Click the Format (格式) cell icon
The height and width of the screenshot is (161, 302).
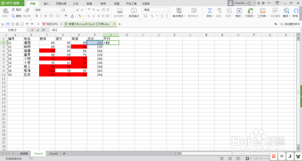tap(239, 11)
